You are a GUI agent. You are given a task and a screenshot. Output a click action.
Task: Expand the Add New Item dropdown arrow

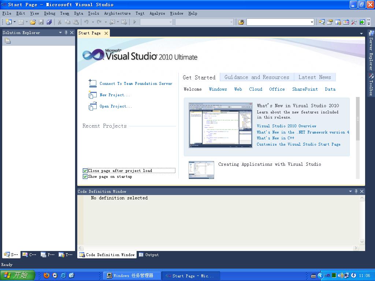coord(26,22)
